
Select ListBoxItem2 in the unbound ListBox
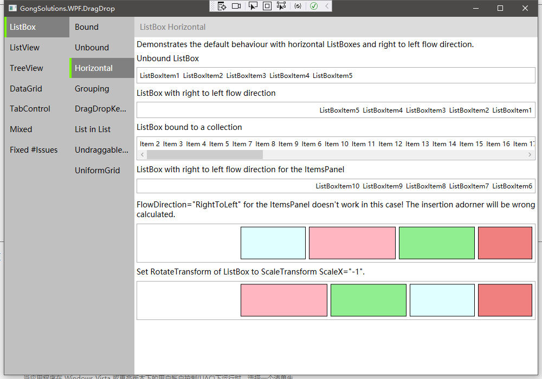pos(203,76)
